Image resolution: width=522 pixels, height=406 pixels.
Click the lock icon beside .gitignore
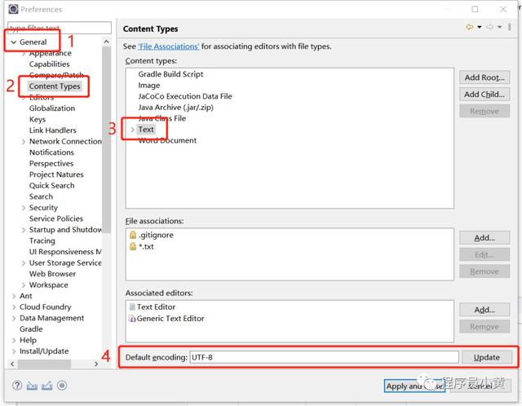[133, 235]
